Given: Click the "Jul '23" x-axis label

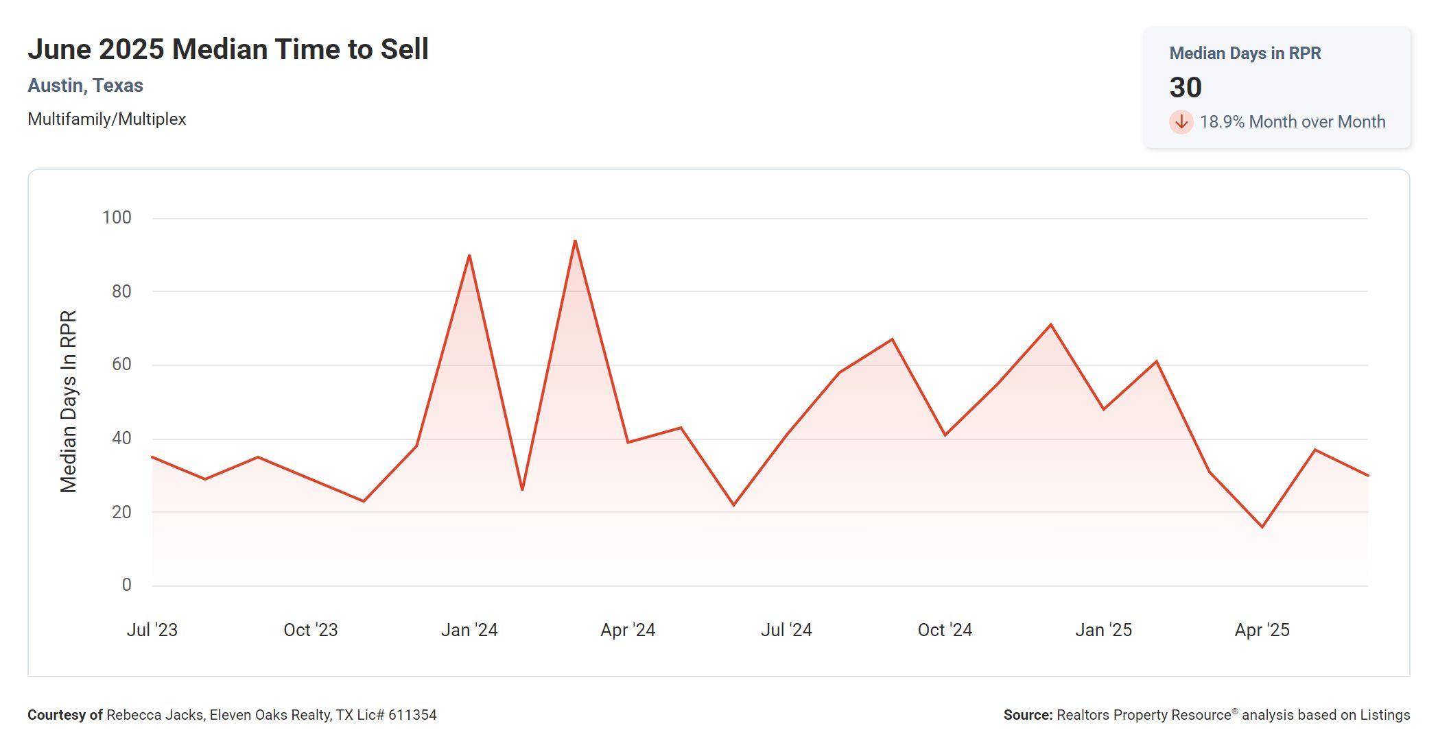Looking at the screenshot, I should (152, 630).
